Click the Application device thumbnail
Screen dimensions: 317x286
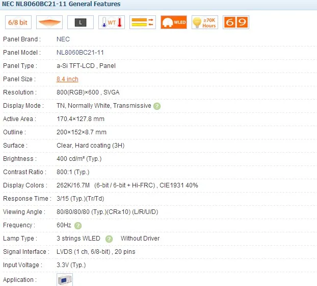point(65,280)
